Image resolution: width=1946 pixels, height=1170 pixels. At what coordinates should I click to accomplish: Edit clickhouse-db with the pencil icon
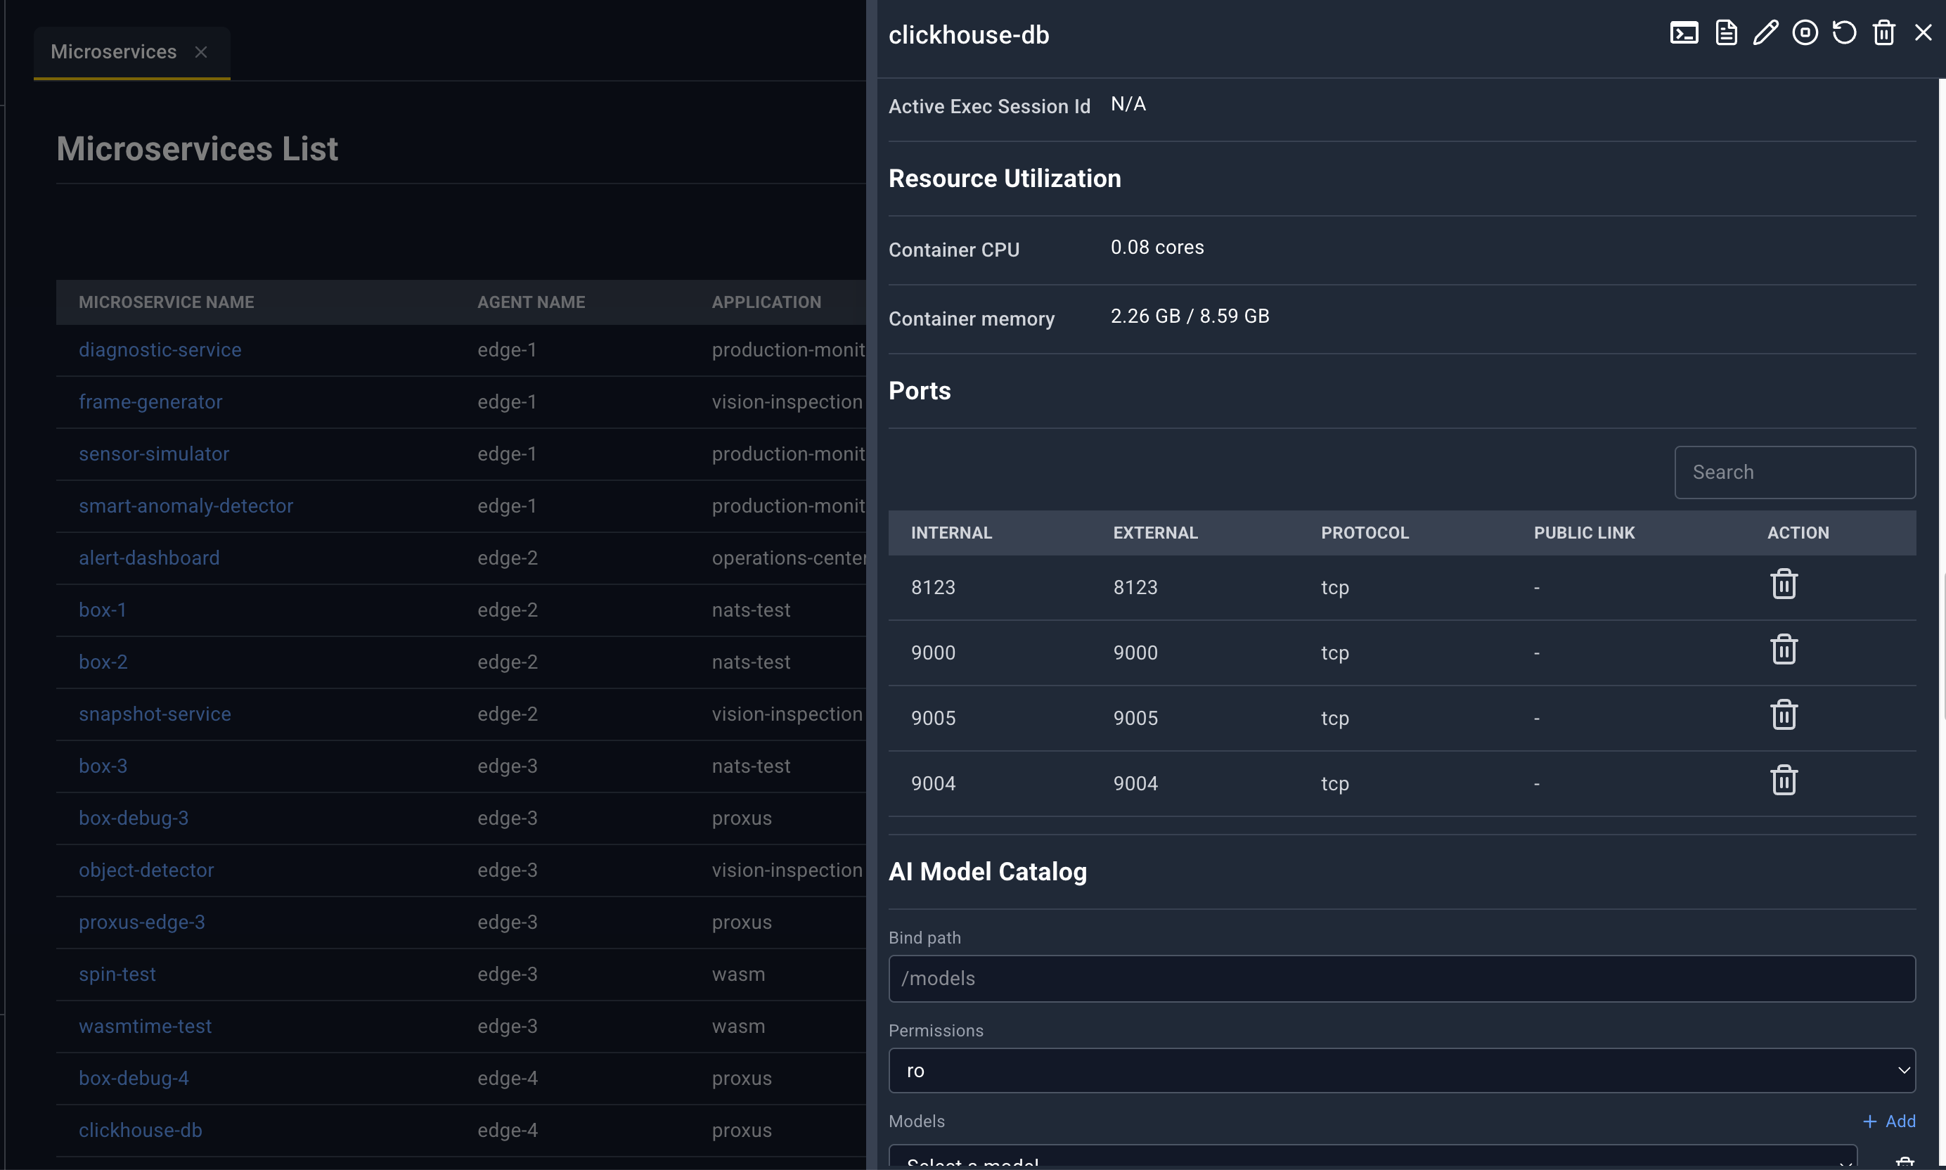[1765, 33]
